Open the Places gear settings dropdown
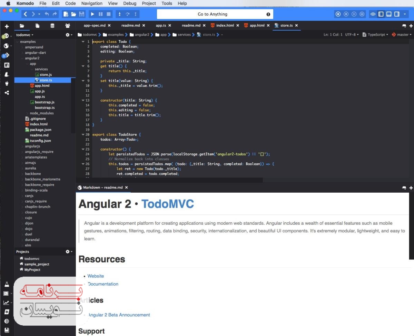 tap(69, 35)
